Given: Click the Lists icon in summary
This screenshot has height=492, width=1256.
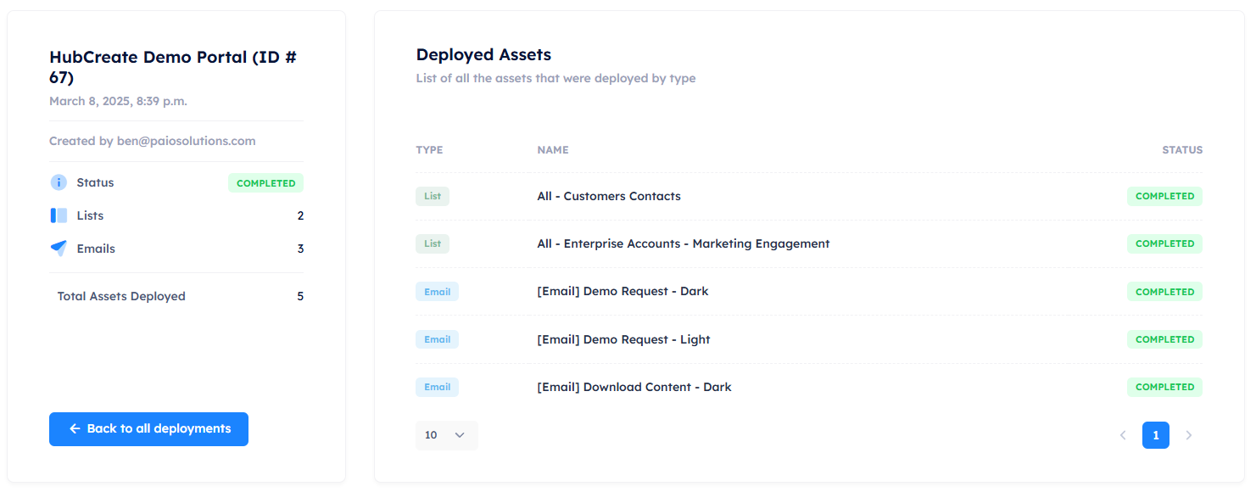Looking at the screenshot, I should (x=59, y=215).
